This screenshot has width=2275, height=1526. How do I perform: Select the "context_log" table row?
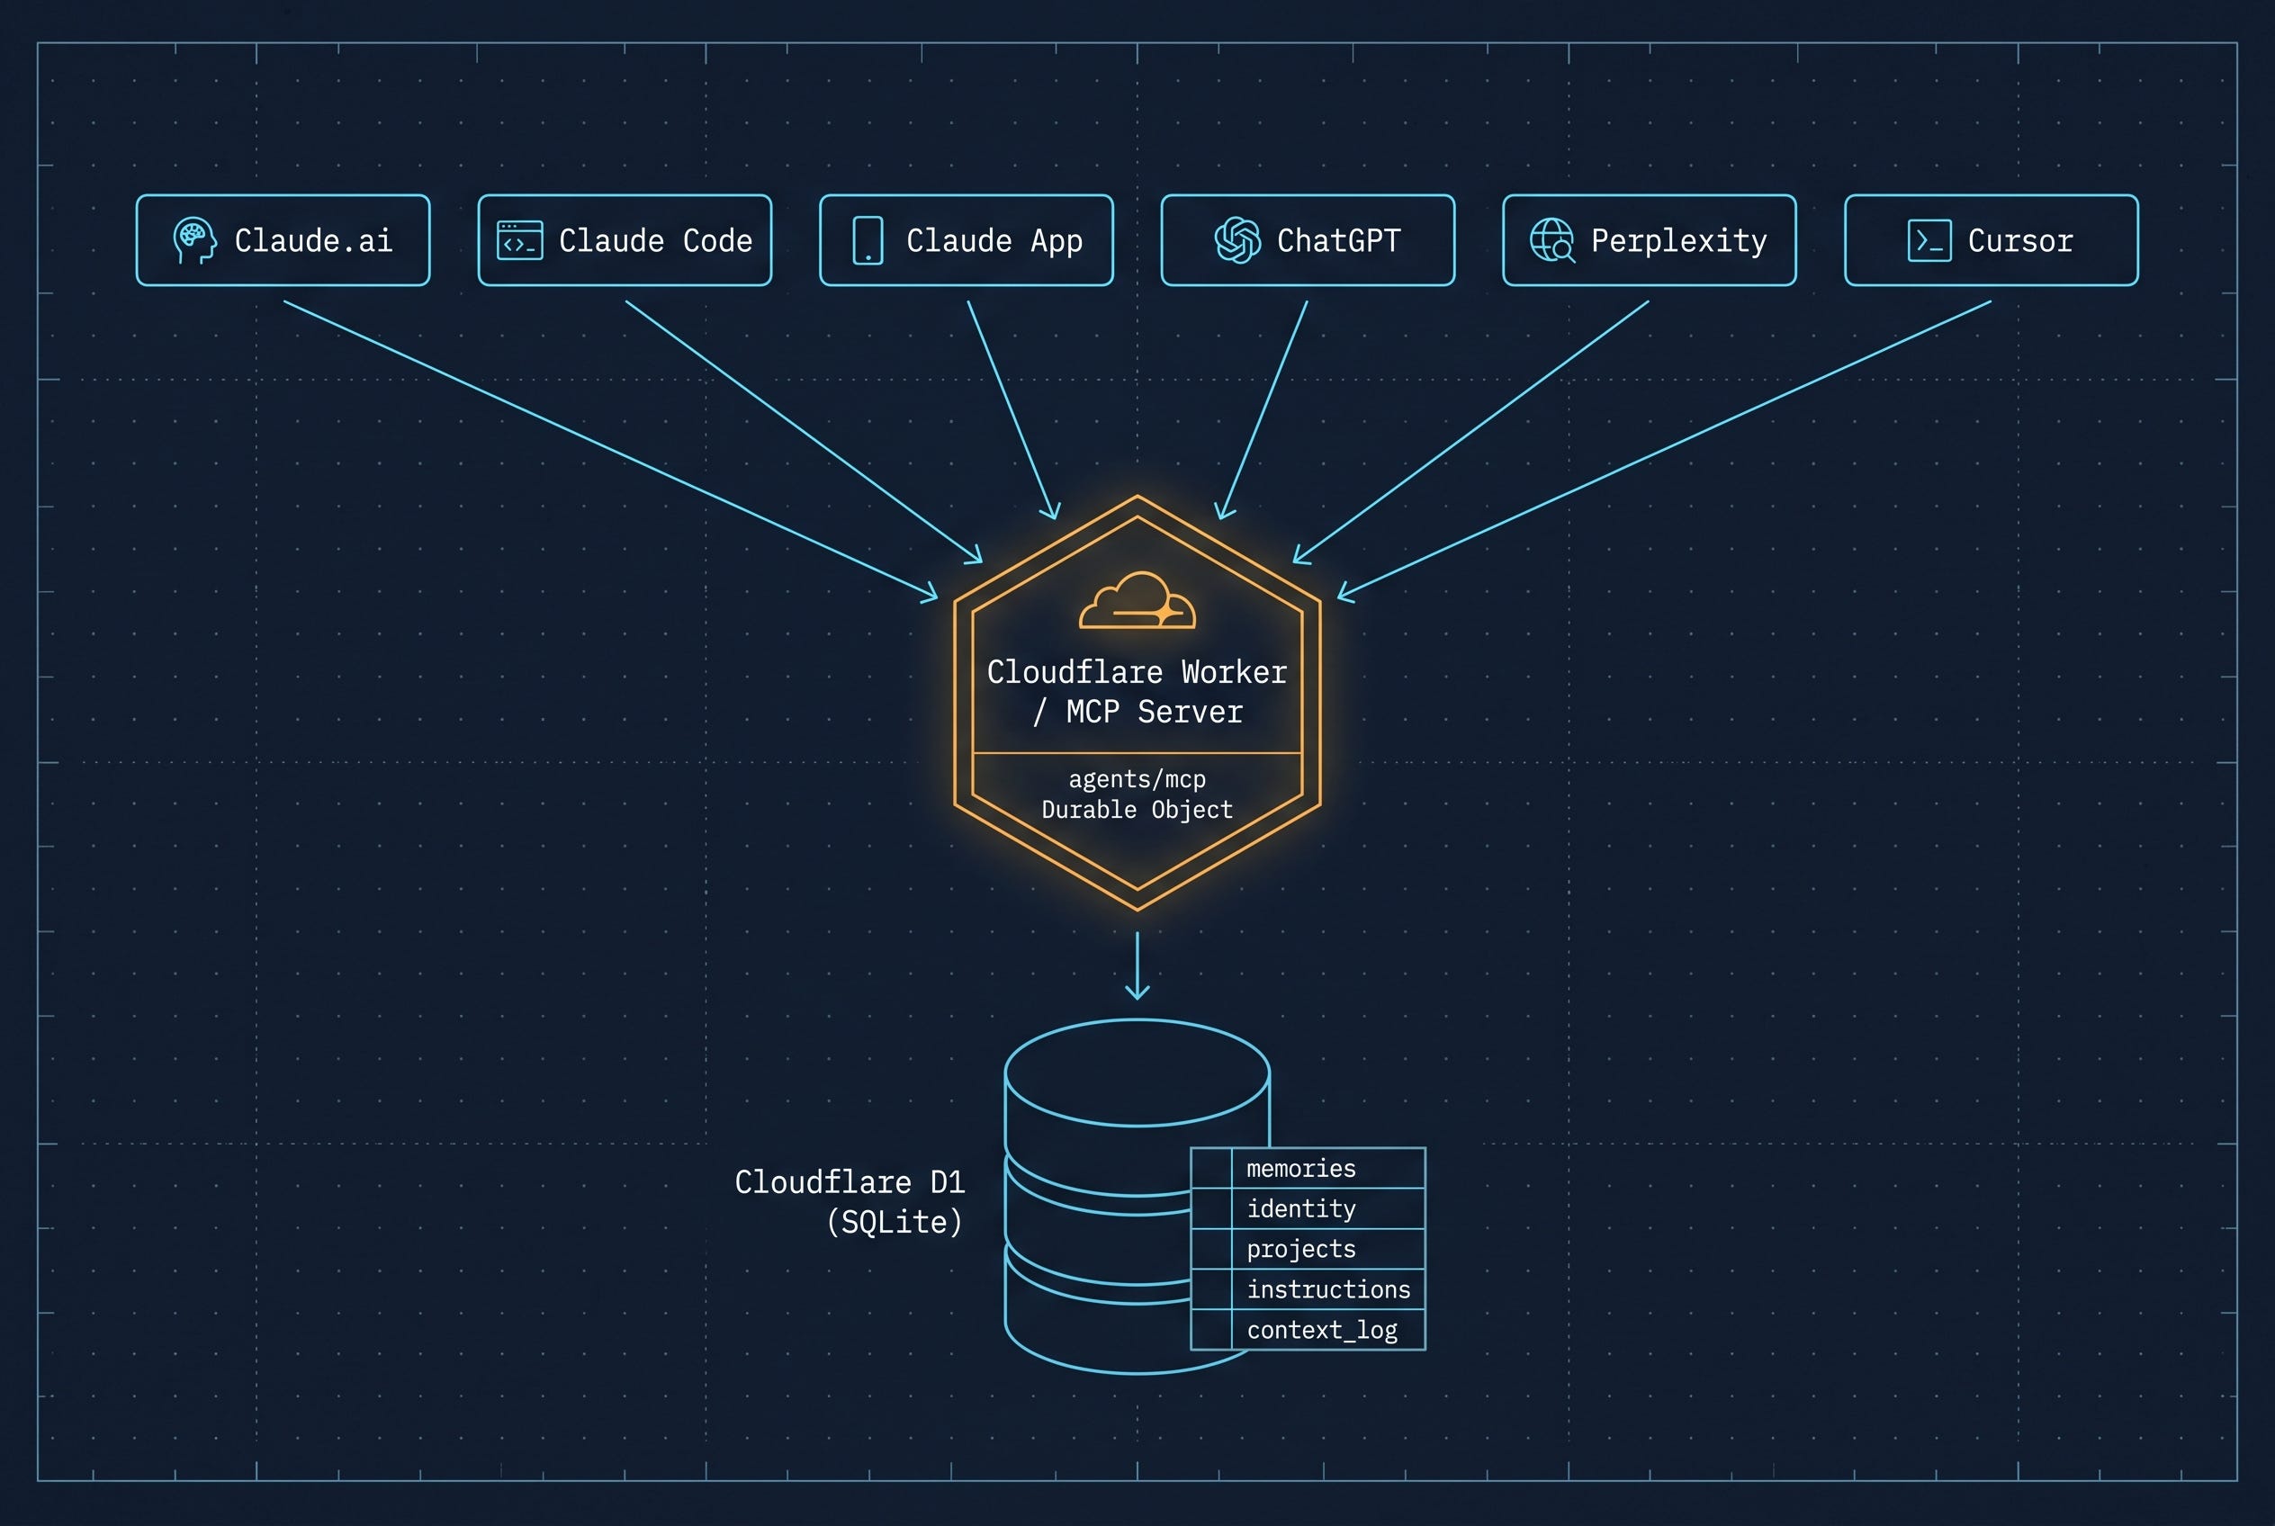point(1308,1331)
